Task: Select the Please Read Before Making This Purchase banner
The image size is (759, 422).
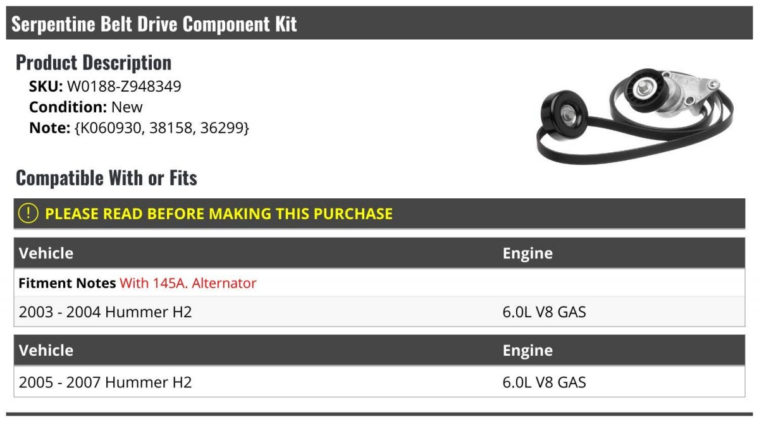Action: pyautogui.click(x=379, y=214)
